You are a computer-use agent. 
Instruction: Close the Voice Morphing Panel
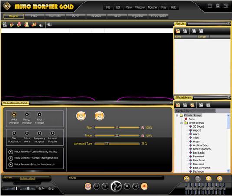[x=171, y=103]
